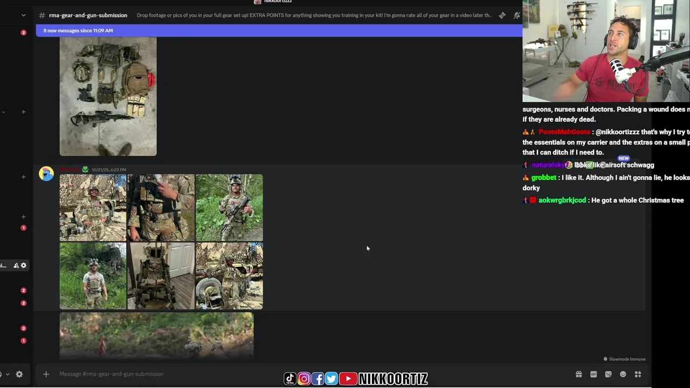
Task: Click the Facebook icon in overlay
Action: point(318,379)
